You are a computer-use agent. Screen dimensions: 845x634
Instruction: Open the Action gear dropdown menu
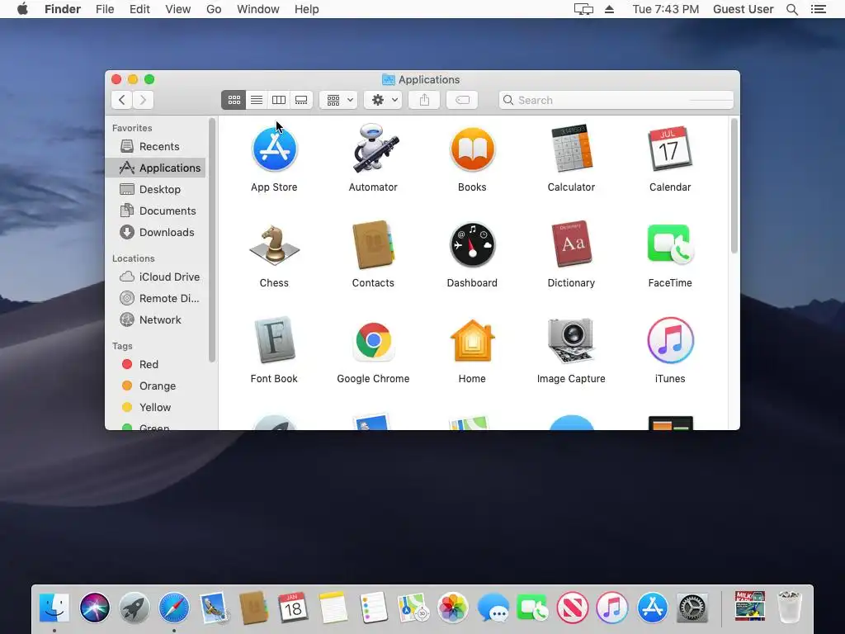(x=383, y=100)
